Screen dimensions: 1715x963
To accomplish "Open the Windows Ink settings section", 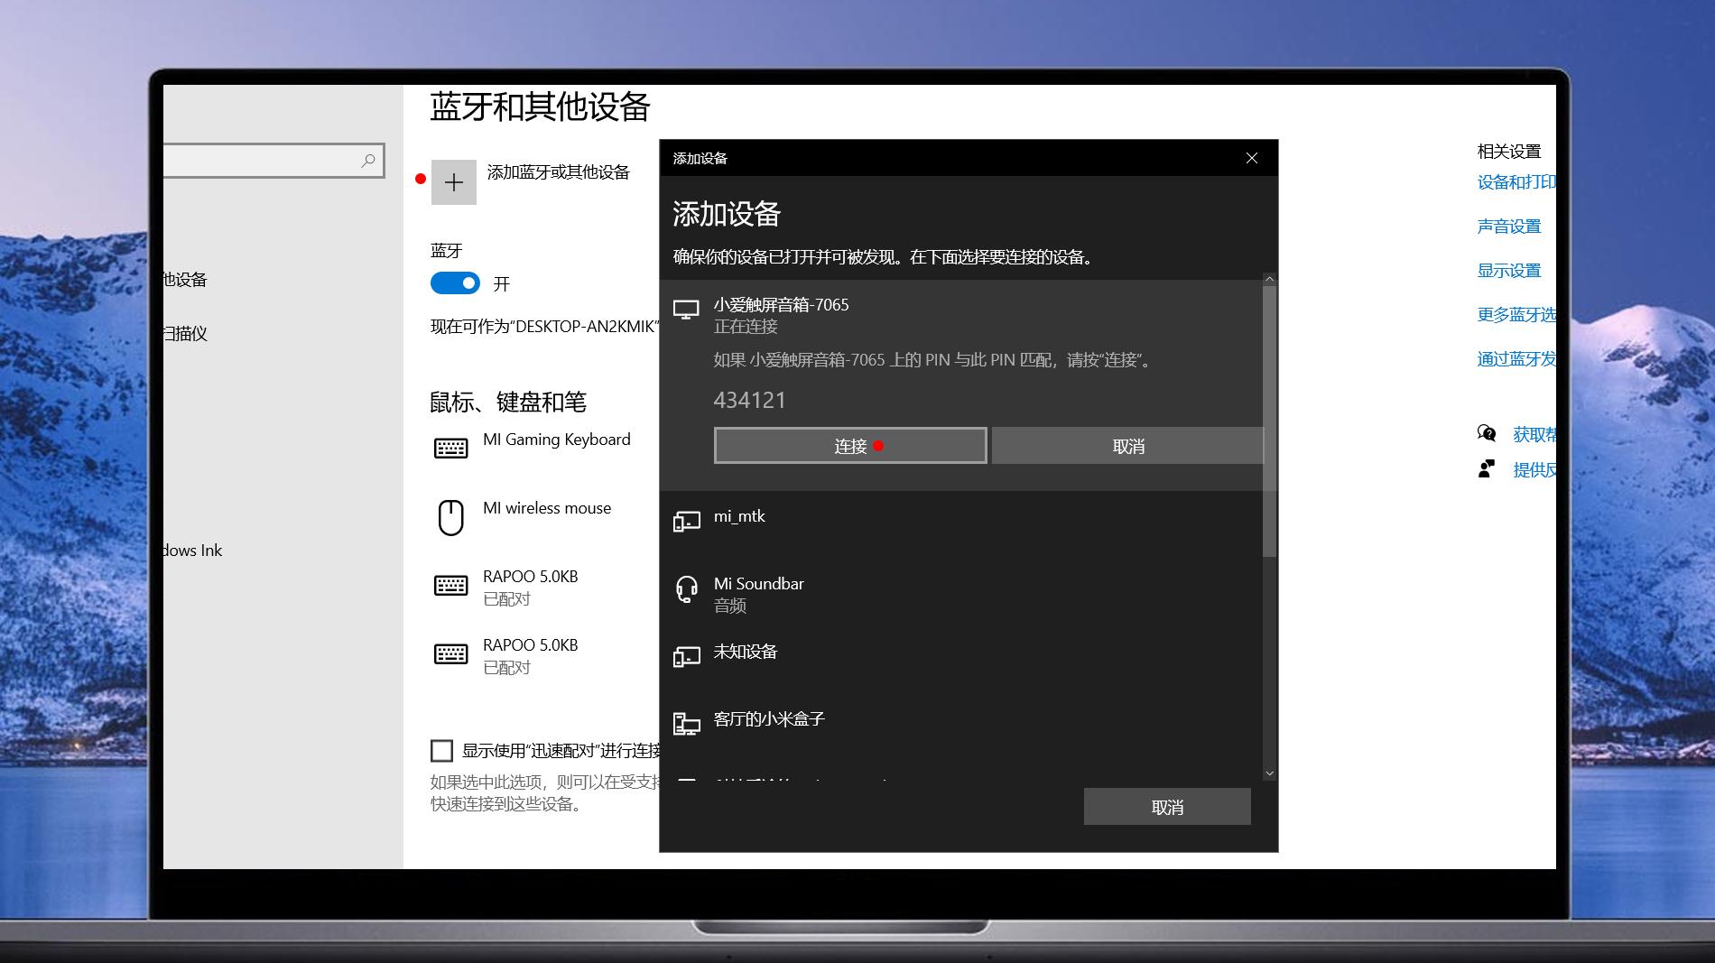I will (x=190, y=551).
